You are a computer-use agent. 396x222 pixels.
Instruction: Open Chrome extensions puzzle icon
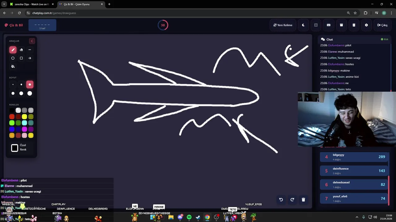(366, 13)
